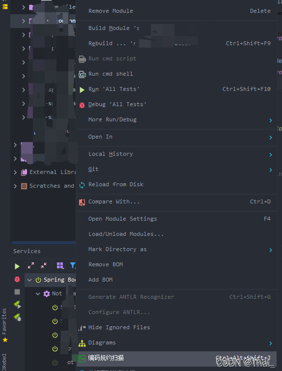Choose Hide Ignored Files
282x371 pixels.
[x=176, y=327]
